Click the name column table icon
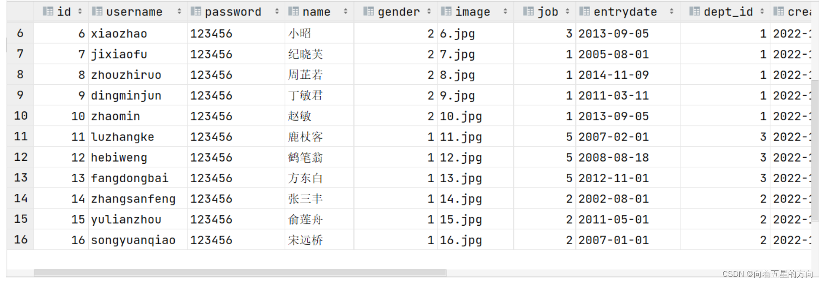This screenshot has width=819, height=282. click(294, 12)
